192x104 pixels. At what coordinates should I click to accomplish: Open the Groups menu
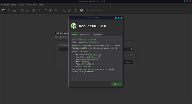point(22,5)
